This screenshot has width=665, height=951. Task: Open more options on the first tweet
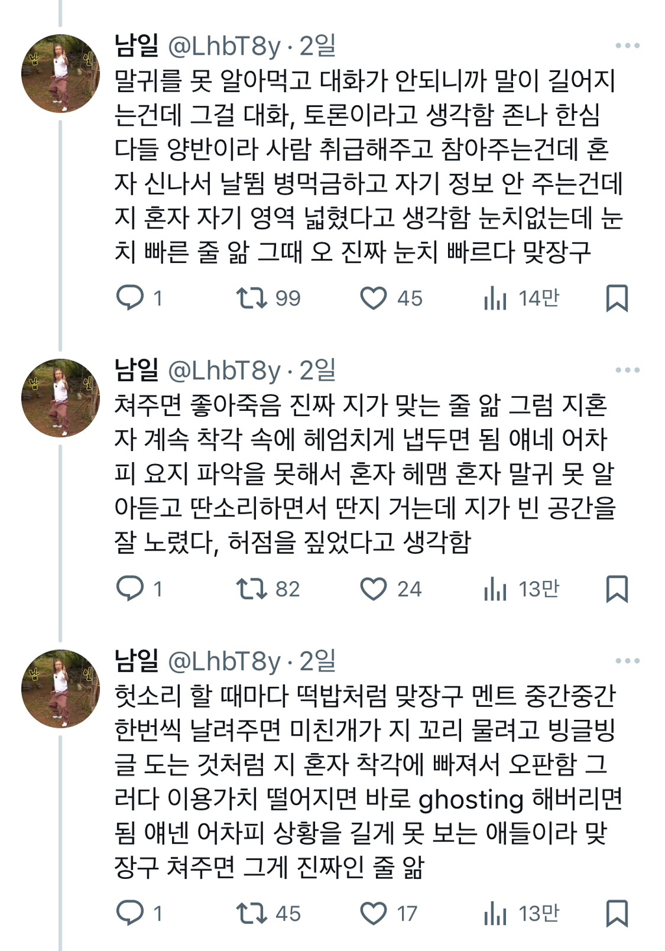[627, 45]
